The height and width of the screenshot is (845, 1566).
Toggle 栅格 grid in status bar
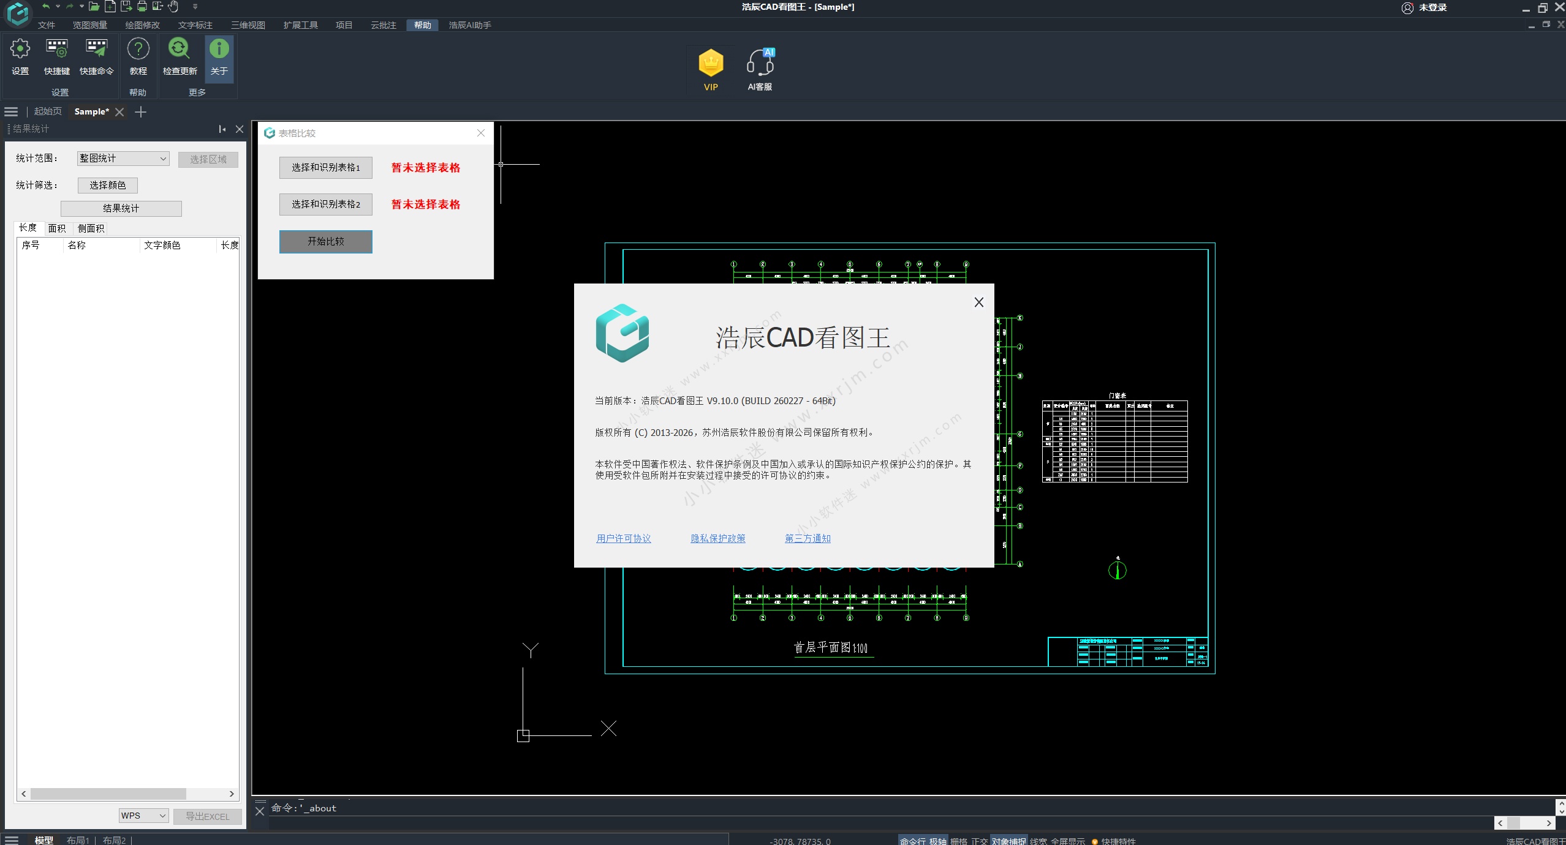tap(958, 841)
